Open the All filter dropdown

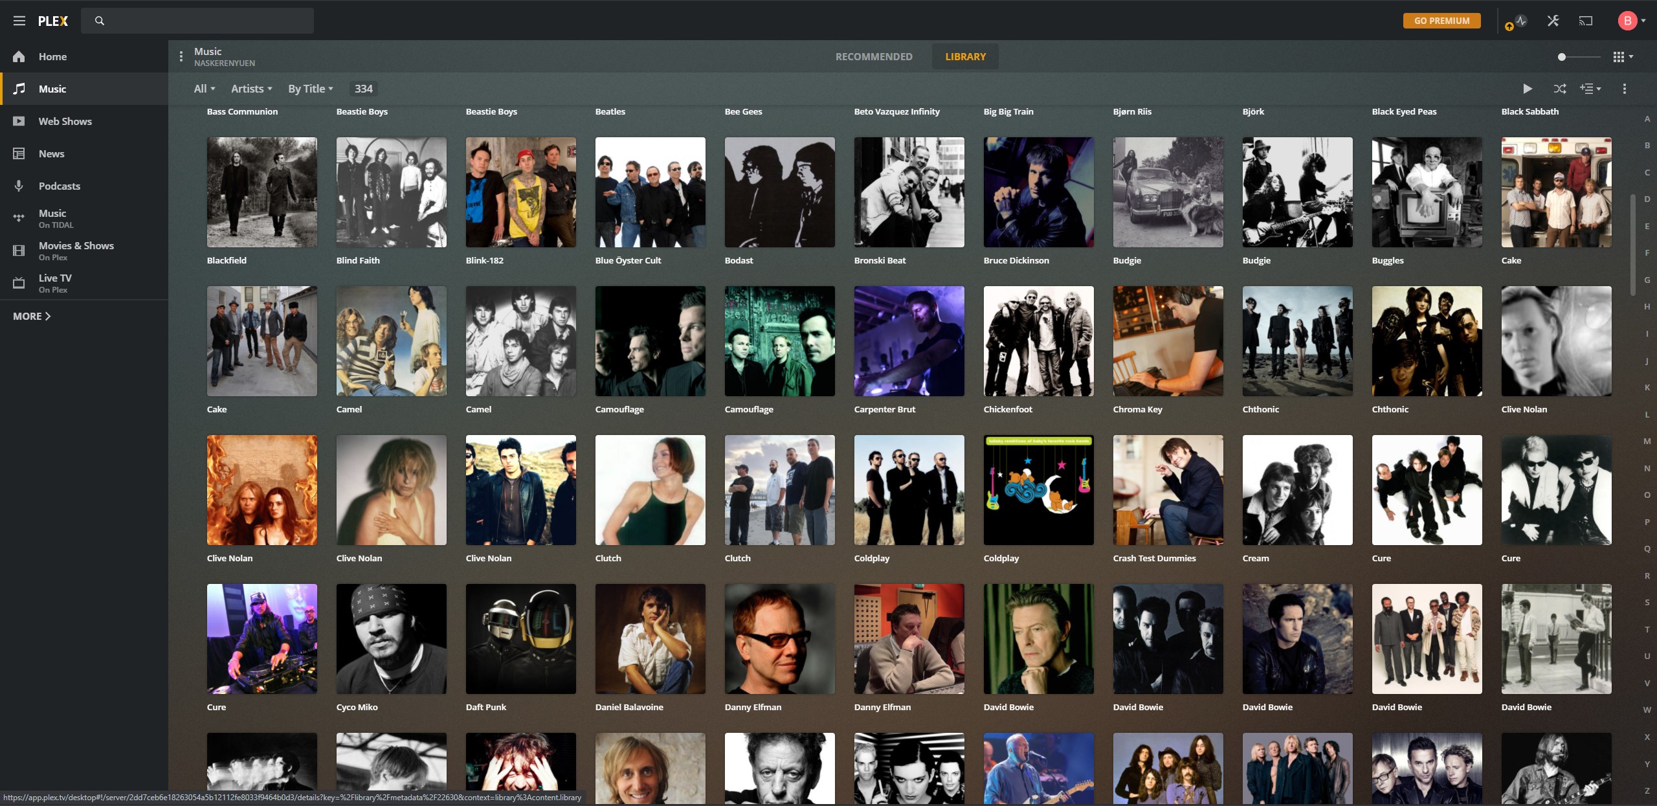[x=205, y=89]
